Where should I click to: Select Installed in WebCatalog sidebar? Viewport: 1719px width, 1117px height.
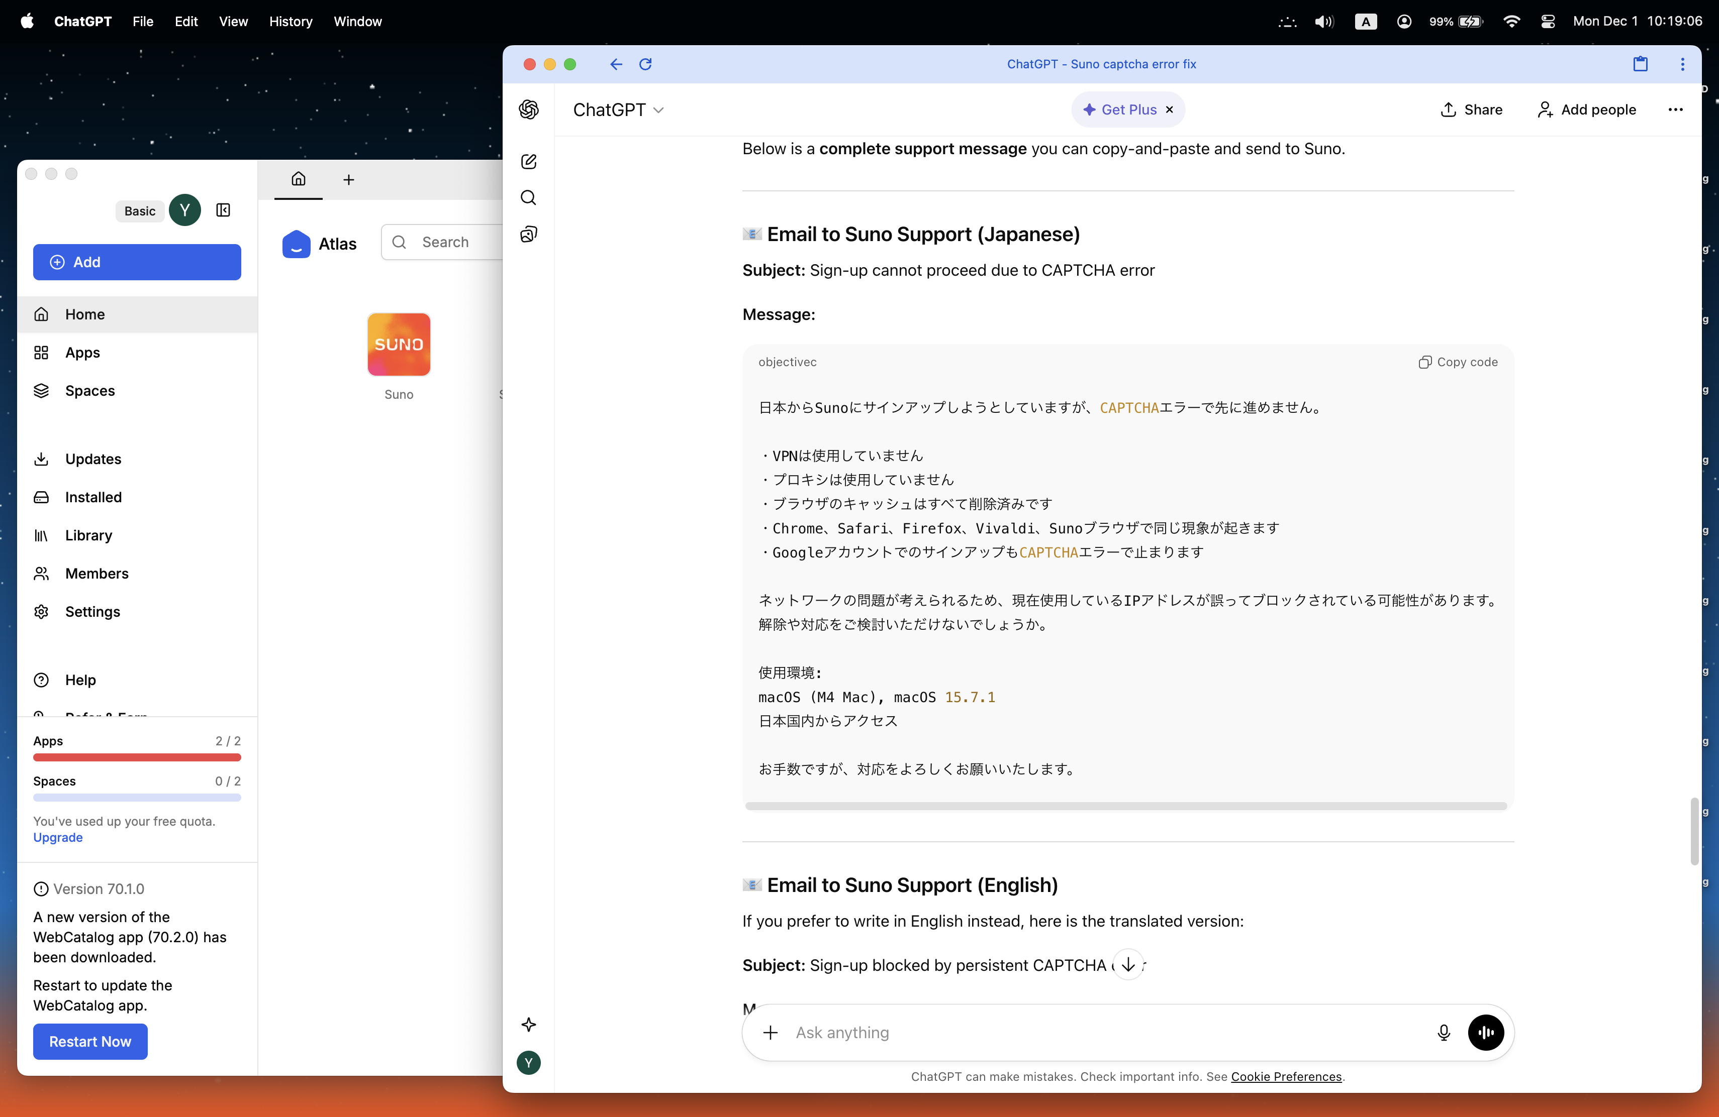point(93,497)
